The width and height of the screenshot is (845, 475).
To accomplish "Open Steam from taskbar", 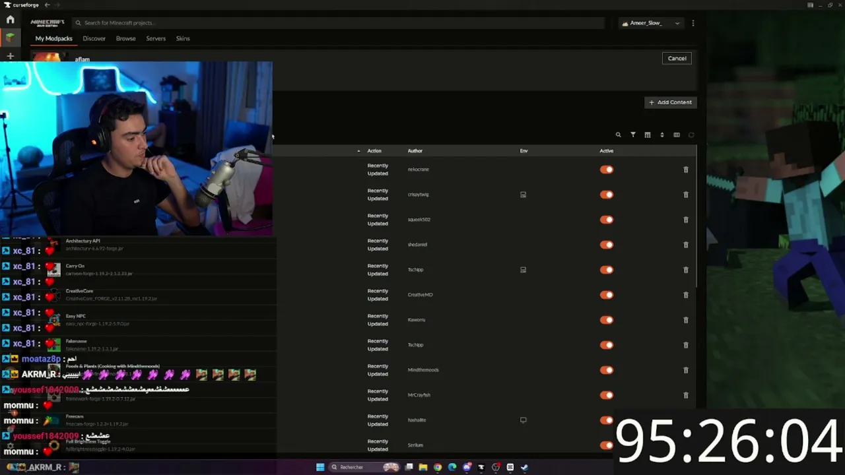I will pos(525,467).
